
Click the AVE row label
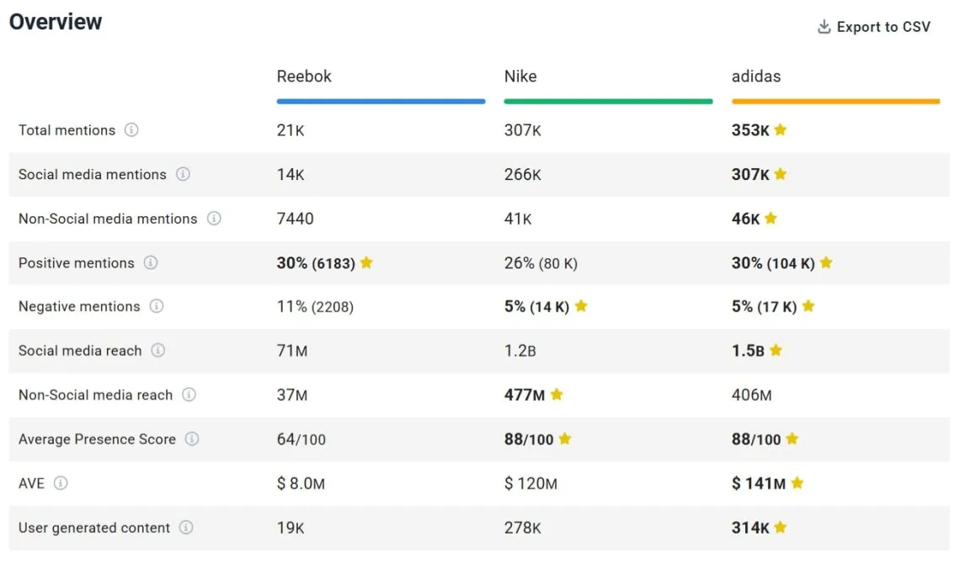(31, 483)
